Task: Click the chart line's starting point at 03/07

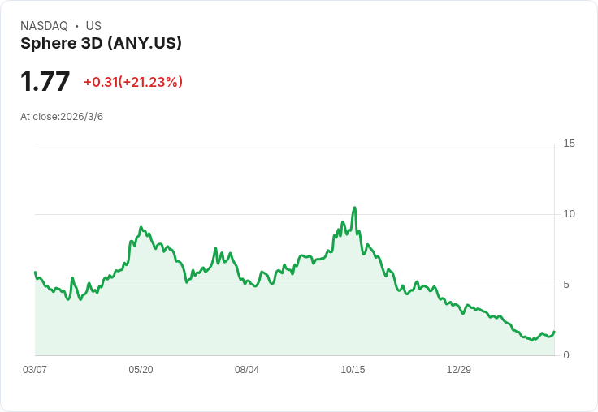Action: point(36,273)
